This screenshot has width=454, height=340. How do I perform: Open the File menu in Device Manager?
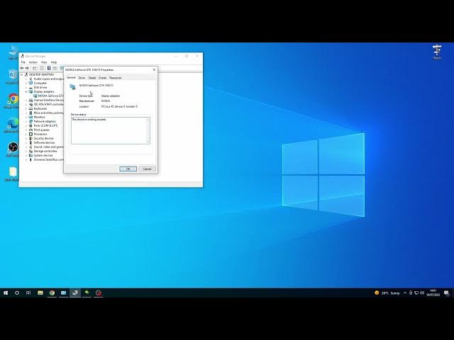click(23, 62)
